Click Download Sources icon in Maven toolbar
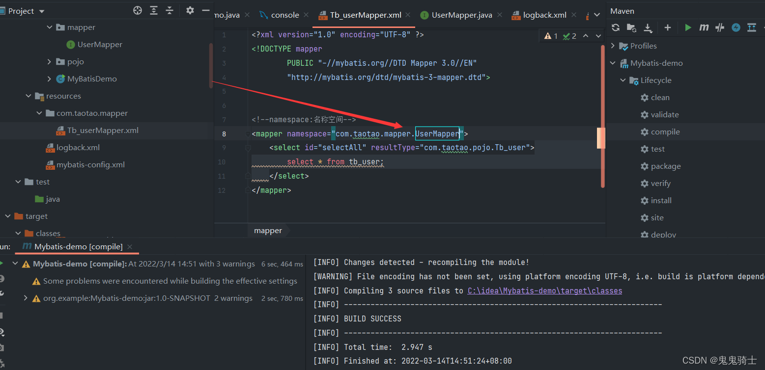Image resolution: width=765 pixels, height=370 pixels. point(648,28)
